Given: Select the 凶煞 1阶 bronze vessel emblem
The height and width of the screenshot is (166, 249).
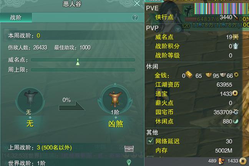Looking at the screenshot, I should point(115,100).
